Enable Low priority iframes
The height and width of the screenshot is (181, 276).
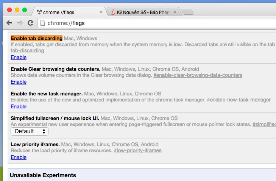(19, 158)
